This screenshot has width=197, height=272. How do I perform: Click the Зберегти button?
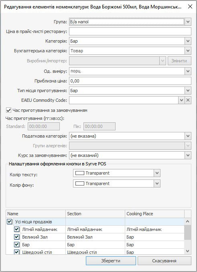(111, 261)
